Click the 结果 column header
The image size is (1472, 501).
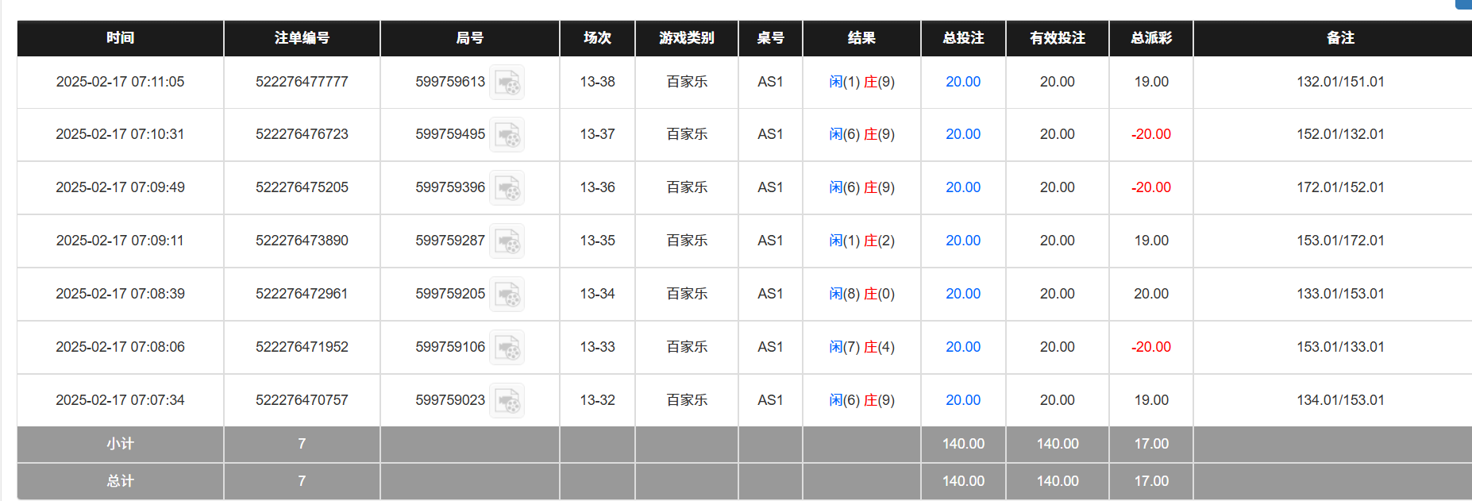coord(861,38)
